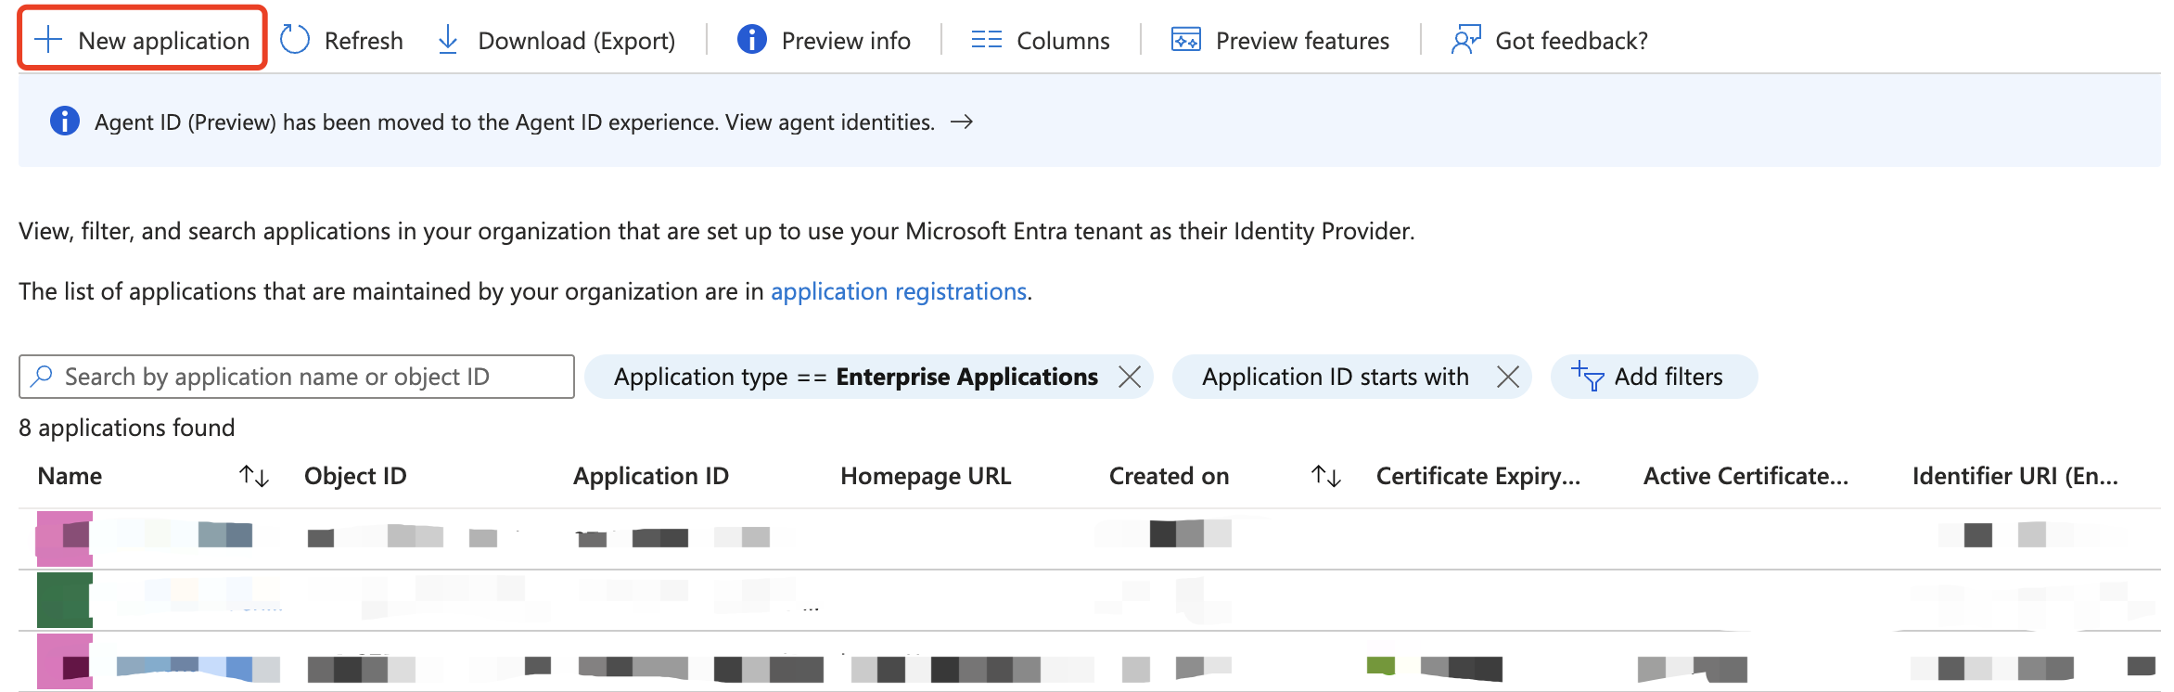Image resolution: width=2174 pixels, height=692 pixels.
Task: Click the Refresh circular arrow icon
Action: click(295, 40)
